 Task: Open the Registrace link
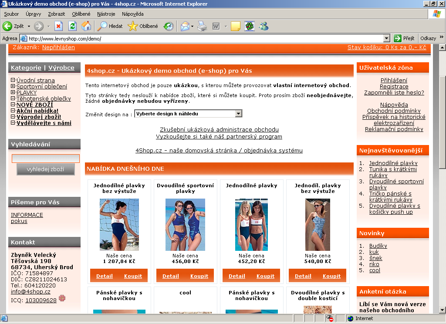394,87
